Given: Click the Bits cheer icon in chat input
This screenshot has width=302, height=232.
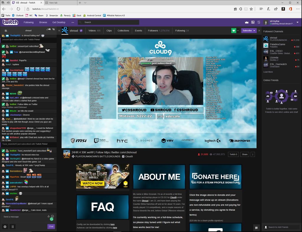Looking at the screenshot, I should coord(49,217).
